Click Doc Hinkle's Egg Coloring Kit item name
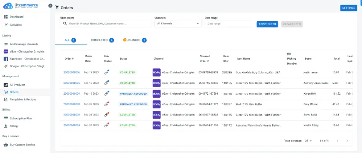This screenshot has height=153, width=362. coord(258,73)
